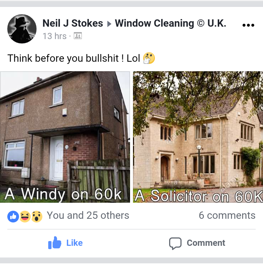The image size is (263, 267).
Task: View who reacted: You and 25 others
Action: point(88,215)
